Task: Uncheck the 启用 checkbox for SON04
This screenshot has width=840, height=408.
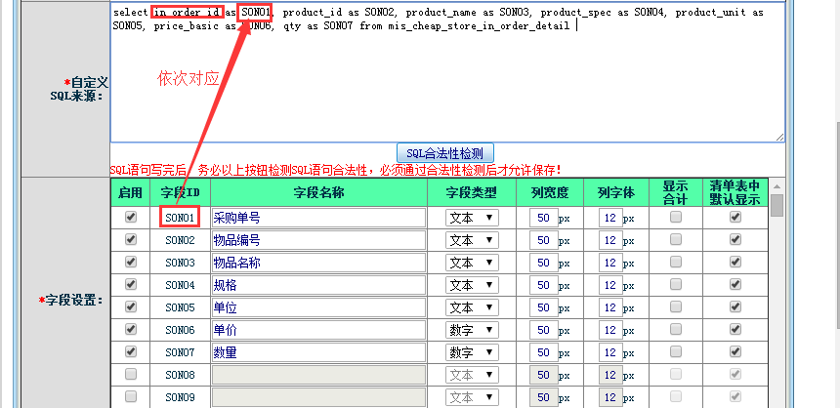Action: coord(131,285)
